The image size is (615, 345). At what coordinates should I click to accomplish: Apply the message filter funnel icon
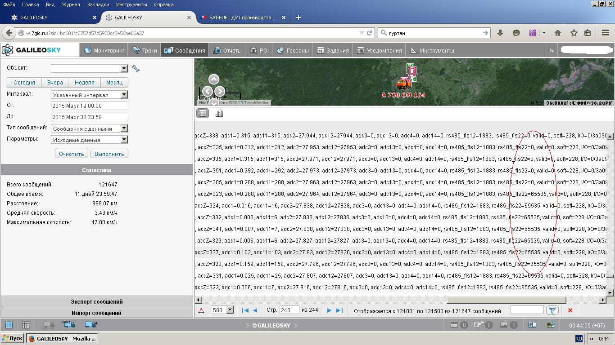[x=552, y=310]
